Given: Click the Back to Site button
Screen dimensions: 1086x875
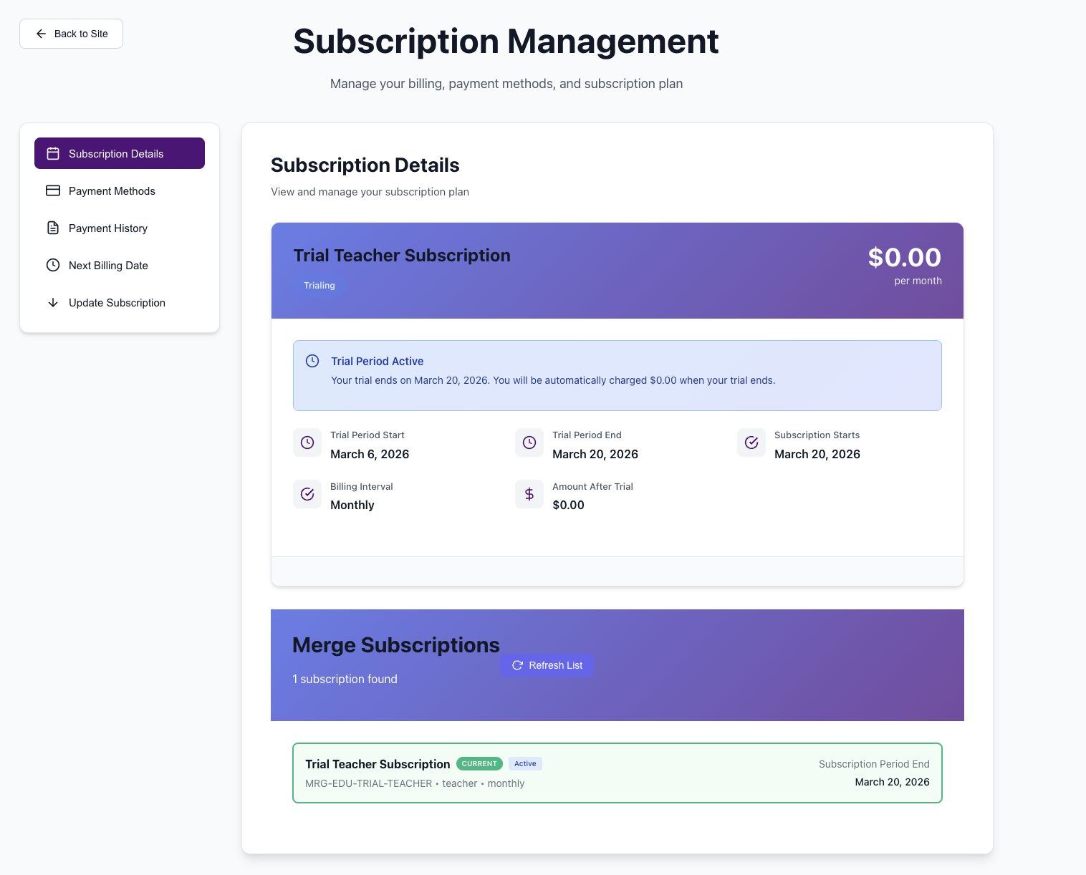Looking at the screenshot, I should click(71, 34).
